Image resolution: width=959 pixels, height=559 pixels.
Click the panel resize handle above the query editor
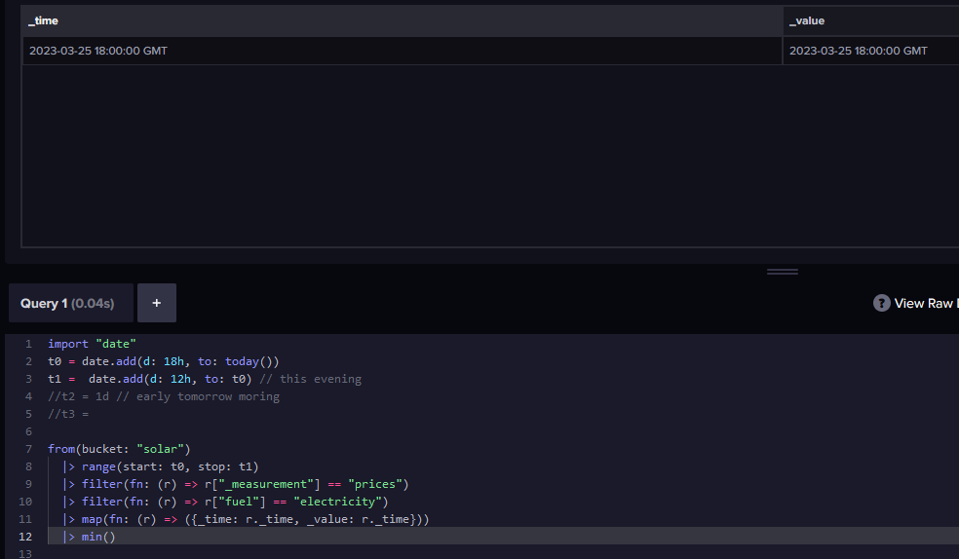pos(783,272)
